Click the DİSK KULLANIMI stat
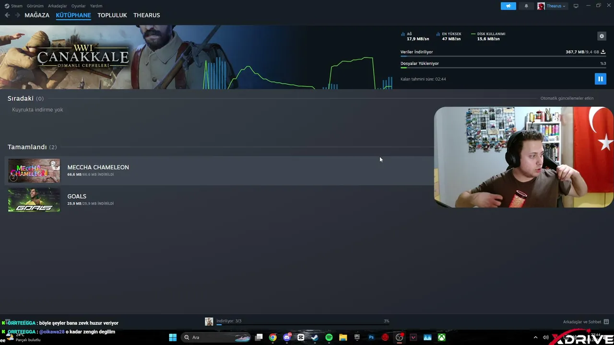 [x=488, y=36]
